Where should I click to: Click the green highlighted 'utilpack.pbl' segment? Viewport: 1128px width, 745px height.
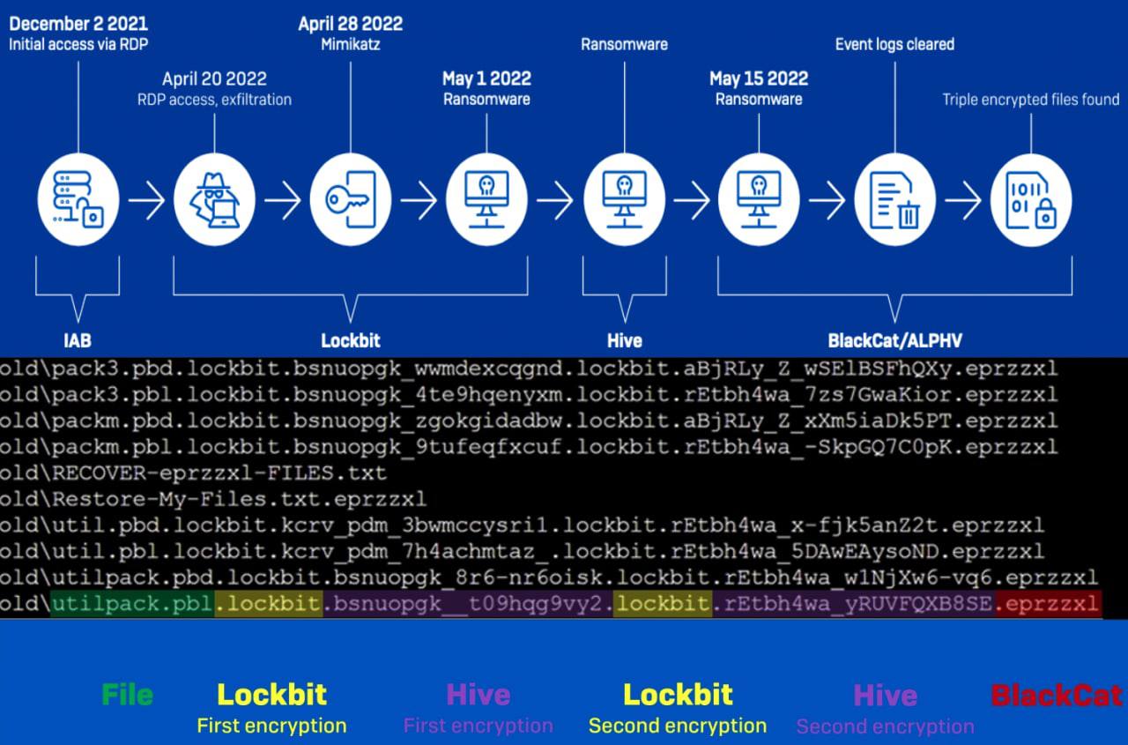[x=133, y=605]
